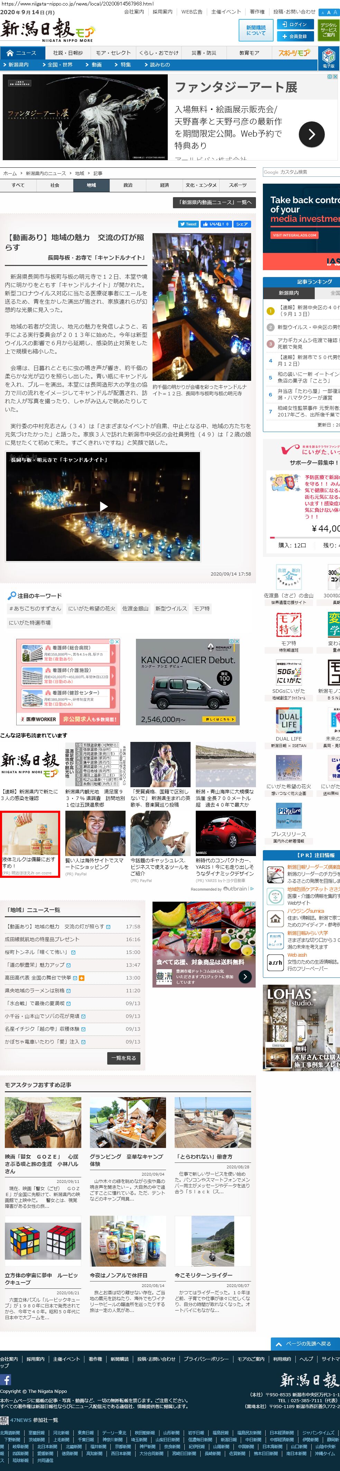The height and width of the screenshot is (1471, 340).
Task: Close the ad with top-right X icon
Action: [336, 77]
